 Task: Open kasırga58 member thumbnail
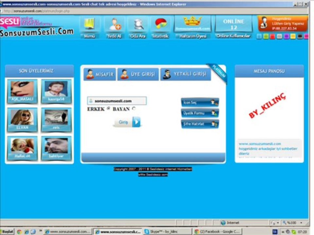click(x=56, y=91)
